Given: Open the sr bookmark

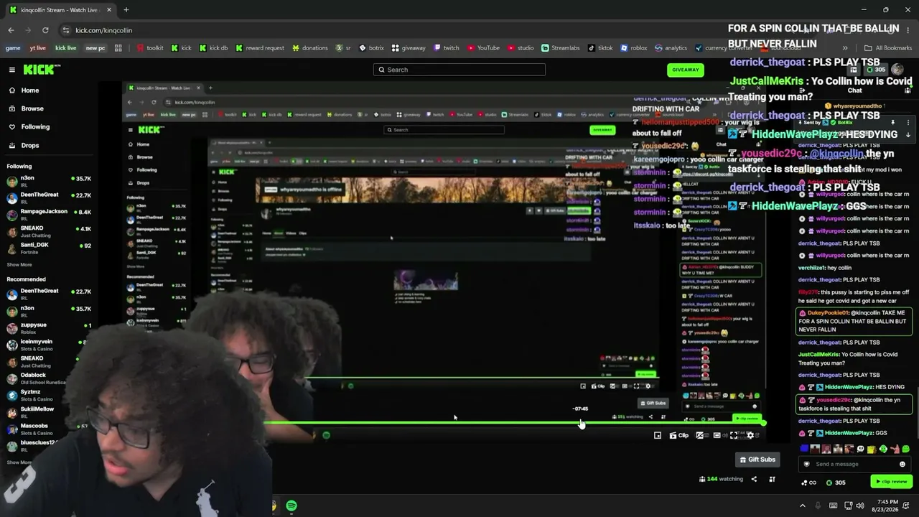Looking at the screenshot, I should [343, 48].
